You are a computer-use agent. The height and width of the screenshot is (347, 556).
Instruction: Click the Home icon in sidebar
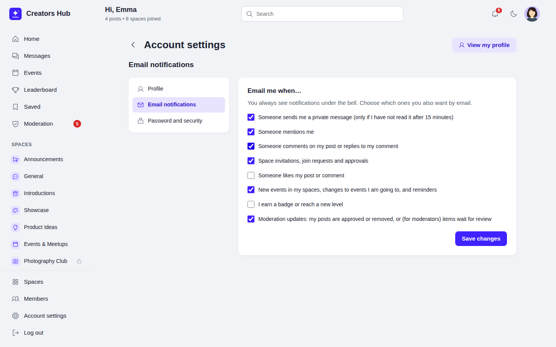[x=15, y=39]
